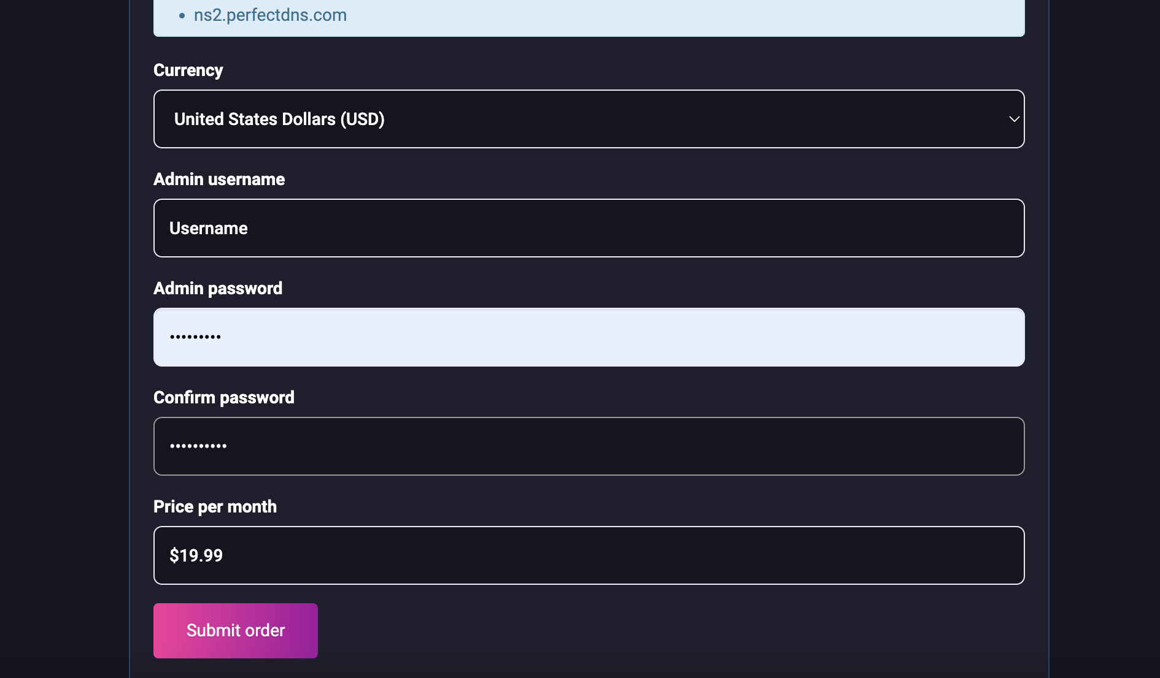The image size is (1160, 678).
Task: Focus the Admin password field
Action: tap(588, 337)
